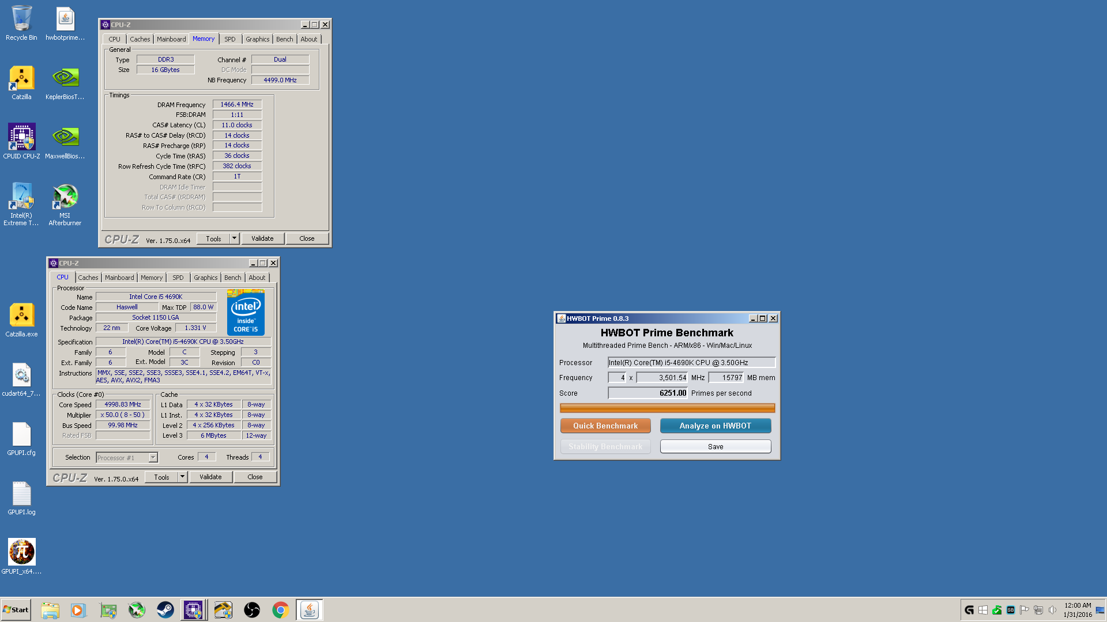
Task: Open Logitech Gaming tray icon
Action: (969, 610)
